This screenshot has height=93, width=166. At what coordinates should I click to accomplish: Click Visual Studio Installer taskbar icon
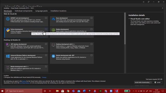[x=116, y=91]
